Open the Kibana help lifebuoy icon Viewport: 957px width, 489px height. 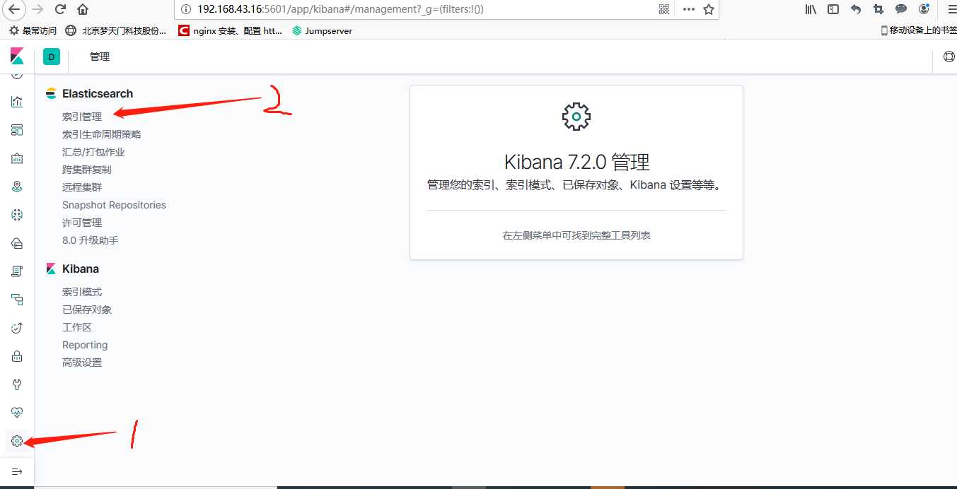point(949,57)
